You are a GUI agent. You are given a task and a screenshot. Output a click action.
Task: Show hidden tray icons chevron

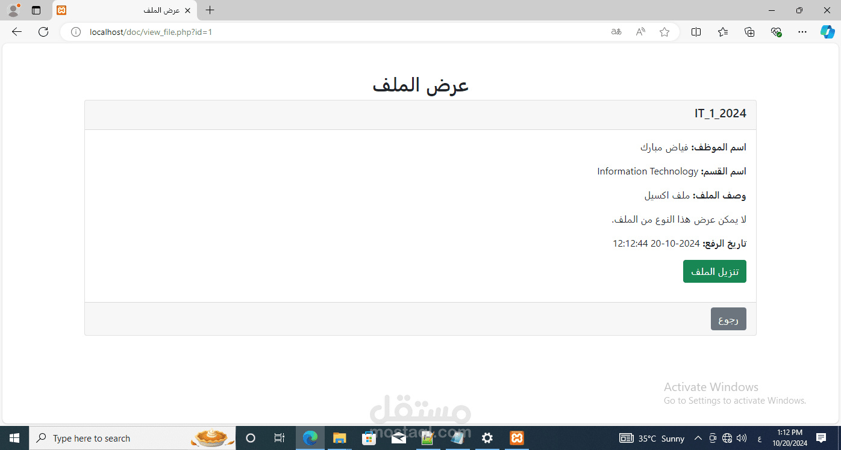click(698, 438)
